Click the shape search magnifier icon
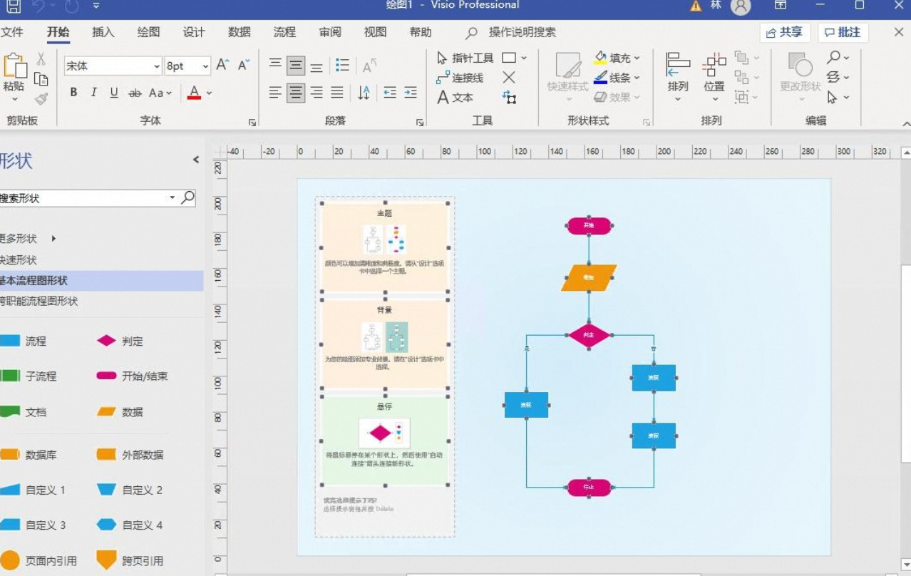The image size is (911, 576). pos(187,198)
